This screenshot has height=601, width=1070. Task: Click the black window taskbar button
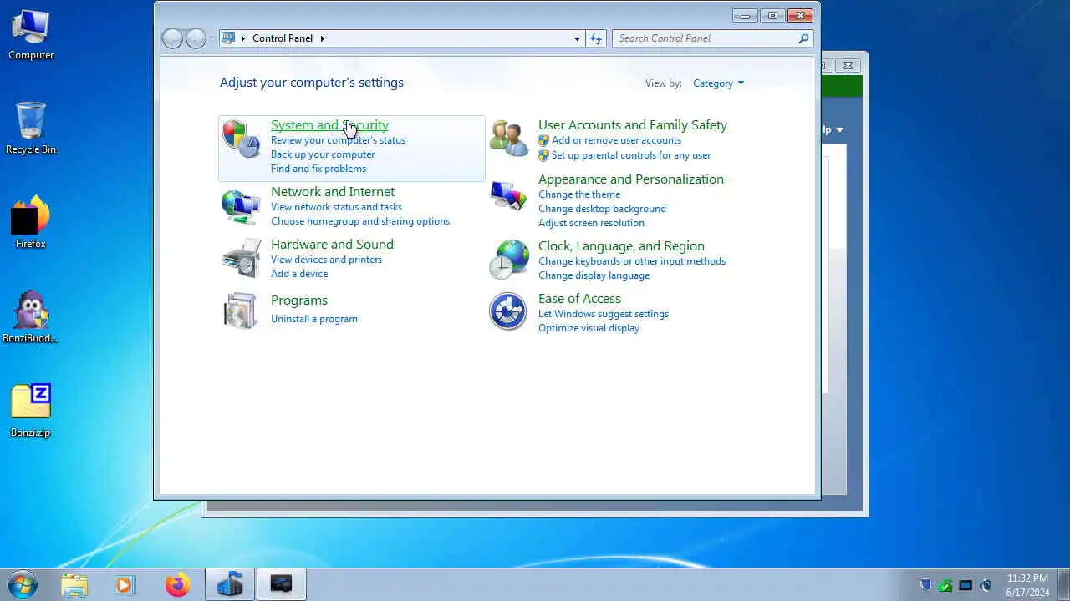[x=282, y=585]
